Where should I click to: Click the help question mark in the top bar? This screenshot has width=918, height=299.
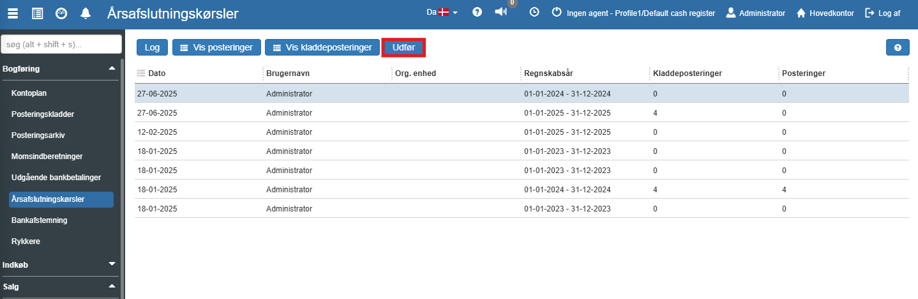477,12
